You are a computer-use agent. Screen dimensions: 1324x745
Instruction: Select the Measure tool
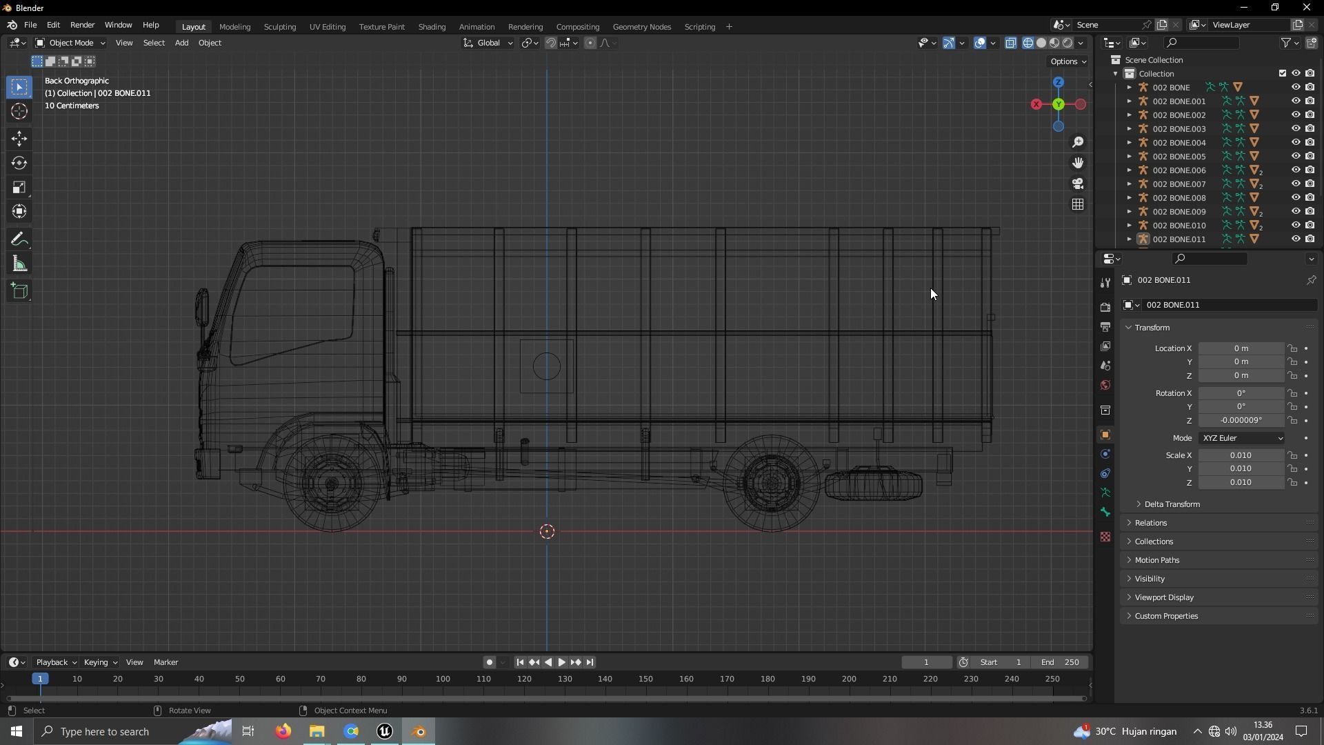pos(19,264)
